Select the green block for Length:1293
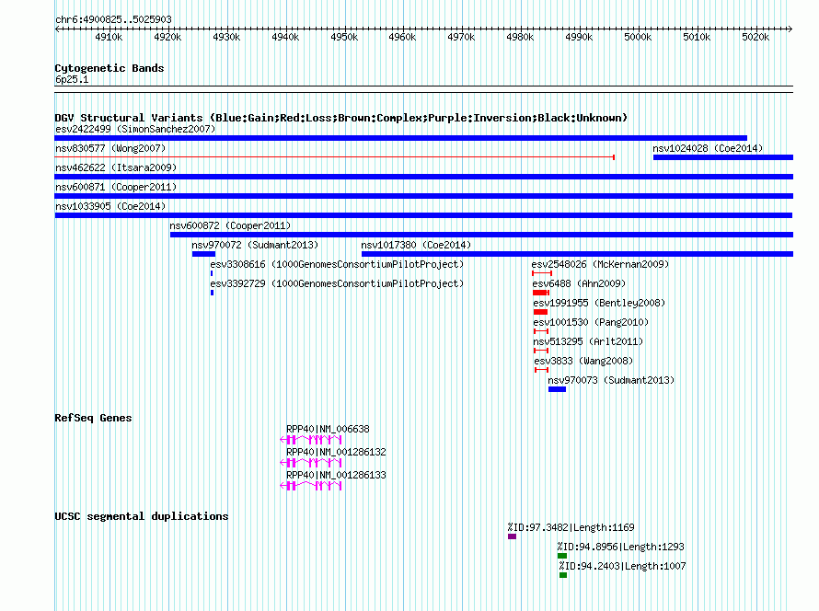The height and width of the screenshot is (611, 819). (x=562, y=556)
